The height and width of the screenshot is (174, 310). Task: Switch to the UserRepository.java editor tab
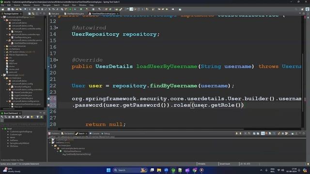tap(74, 14)
